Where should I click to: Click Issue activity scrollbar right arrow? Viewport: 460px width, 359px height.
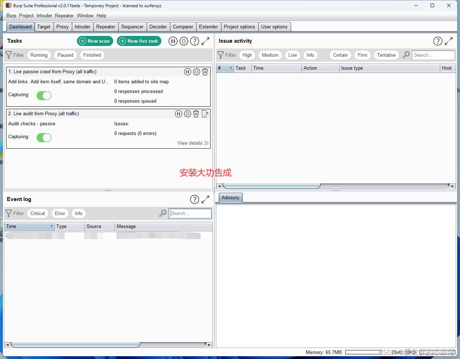coord(452,186)
